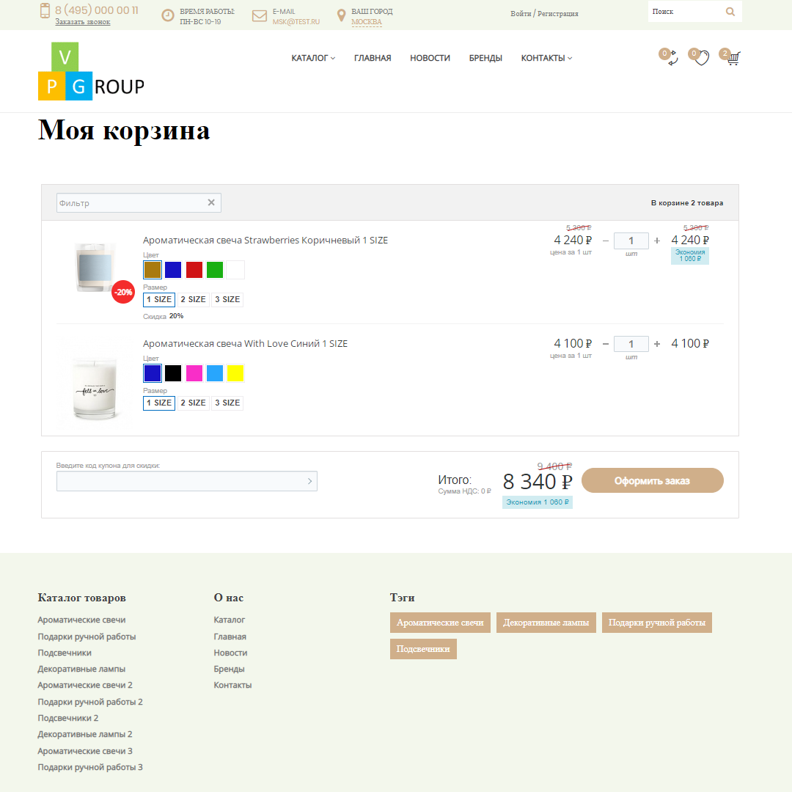The width and height of the screenshot is (792, 792).
Task: Go to the Новости menu item
Action: pos(430,58)
